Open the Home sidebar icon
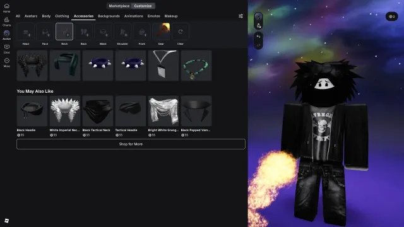Image resolution: width=404 pixels, height=227 pixels. (x=7, y=8)
